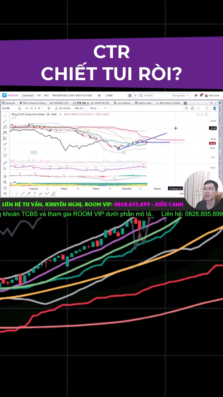Screen dimensions: 223x397
Task: Click the CTR symbol search box
Action: coord(9,108)
